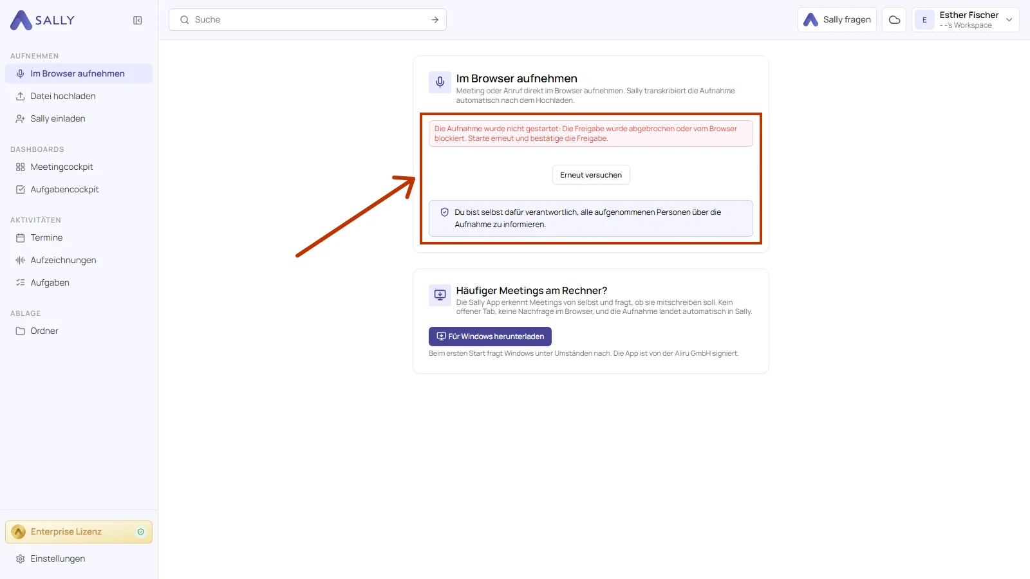This screenshot has width=1030, height=579.
Task: Click shield check icon on Enterprise Lizenz
Action: click(141, 532)
